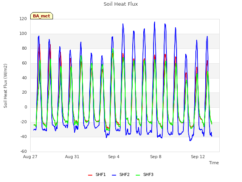The image size is (242, 182).
Task: Click the red SHF1 legend swatch
Action: point(90,175)
